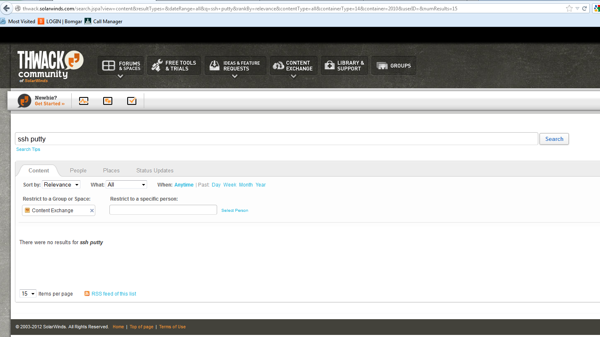Filter results to past Month

click(246, 185)
